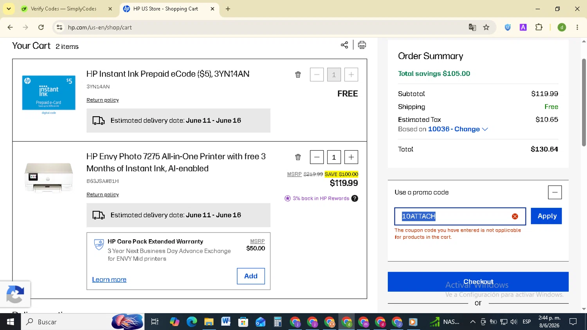Share the cart using the share icon

pyautogui.click(x=344, y=45)
